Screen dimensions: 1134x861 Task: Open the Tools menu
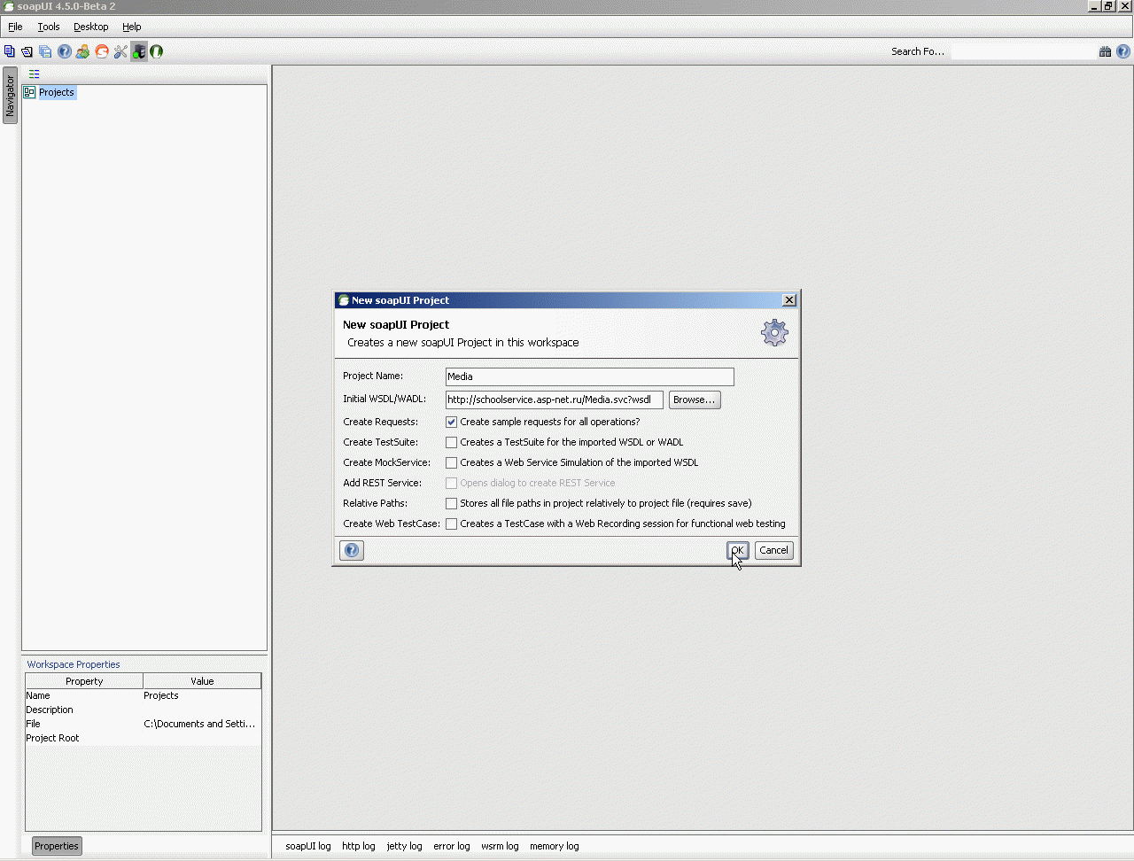(49, 27)
